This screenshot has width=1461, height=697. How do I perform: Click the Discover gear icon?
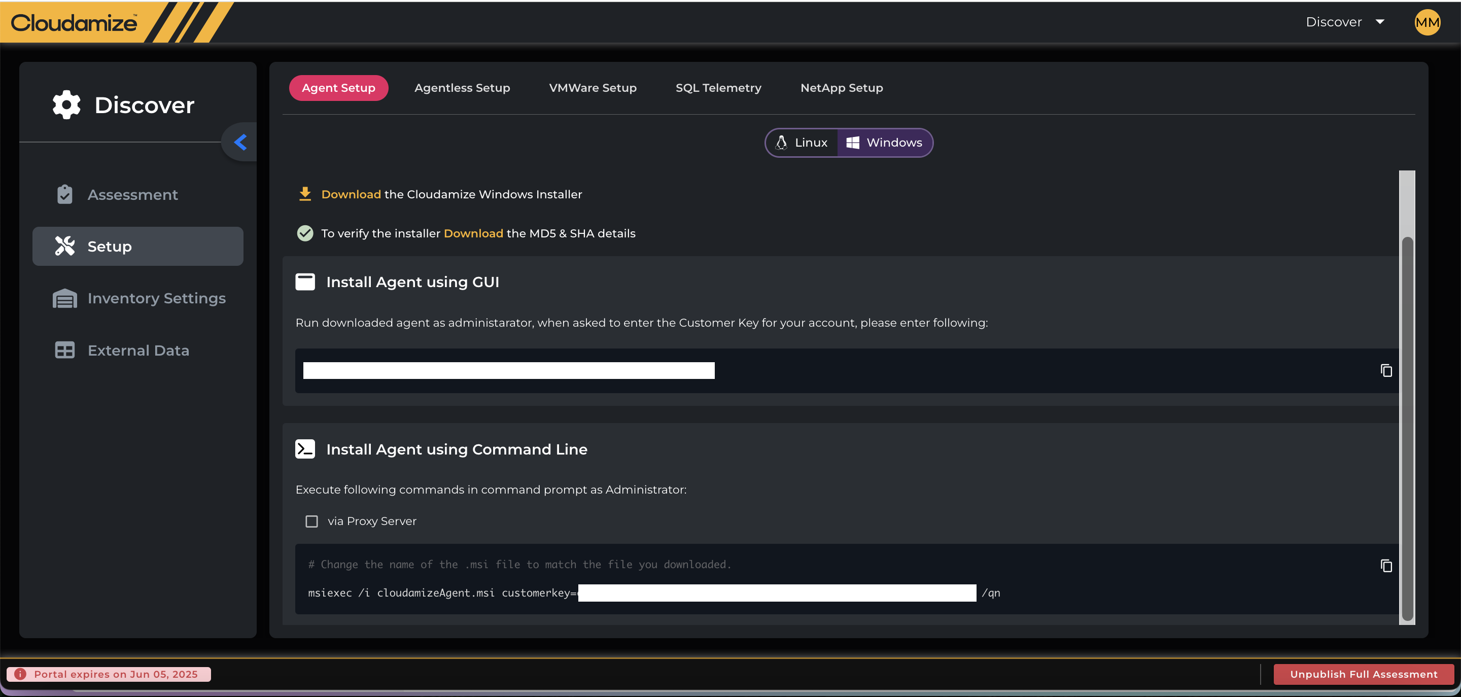tap(66, 105)
